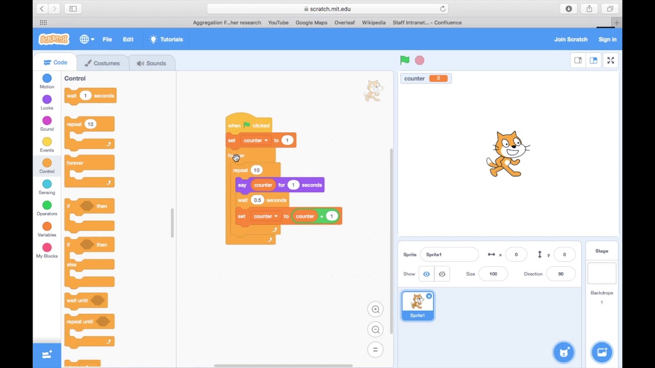The width and height of the screenshot is (655, 368).
Task: Click the Scratch logo
Action: pos(54,39)
